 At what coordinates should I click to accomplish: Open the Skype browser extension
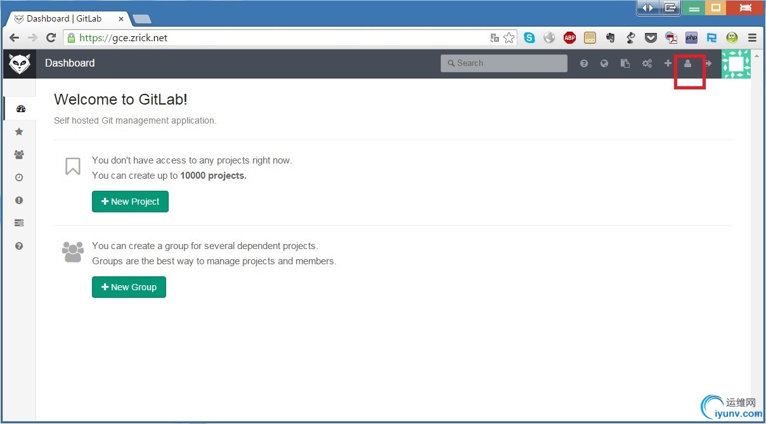click(x=529, y=38)
